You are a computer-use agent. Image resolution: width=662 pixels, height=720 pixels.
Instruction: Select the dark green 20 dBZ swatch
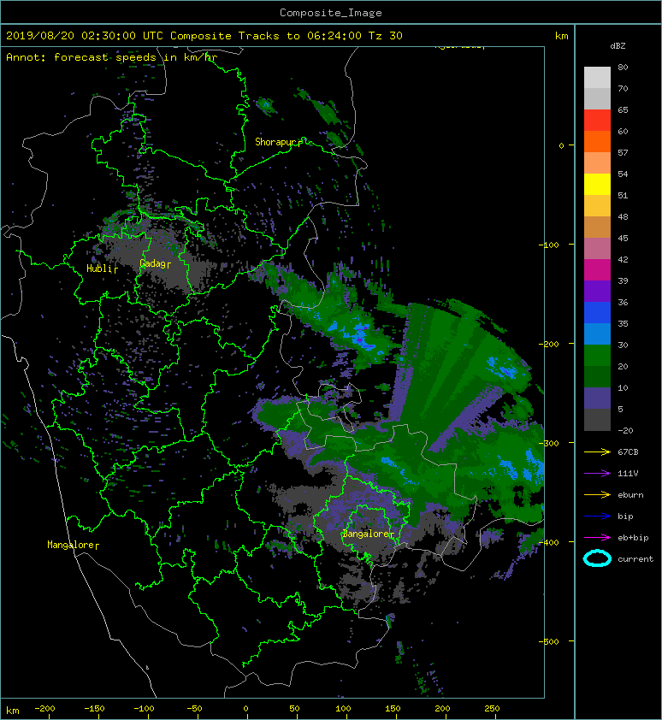597,376
